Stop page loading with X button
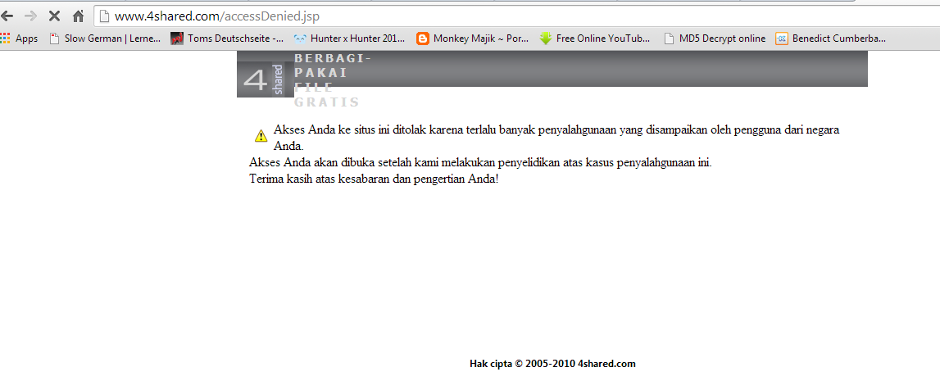Viewport: 940px width, 381px height. 54,16
